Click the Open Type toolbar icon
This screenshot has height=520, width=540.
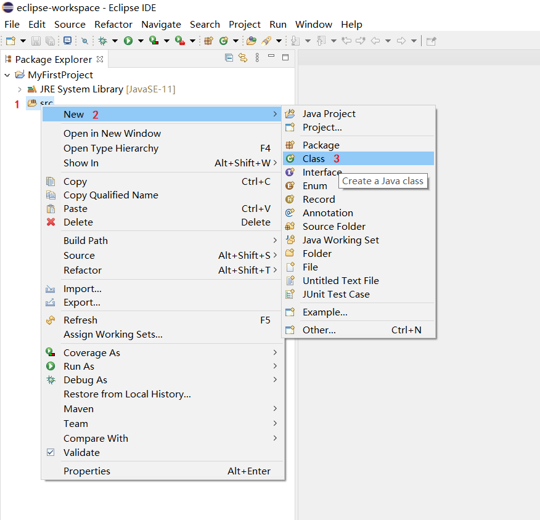(x=252, y=41)
